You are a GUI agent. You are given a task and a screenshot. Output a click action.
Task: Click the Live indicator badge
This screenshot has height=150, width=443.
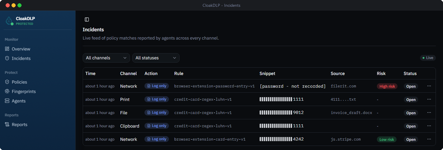428,58
